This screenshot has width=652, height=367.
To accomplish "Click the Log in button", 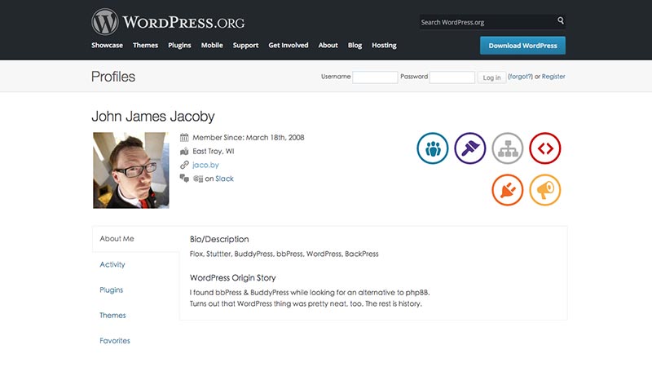I will 491,77.
